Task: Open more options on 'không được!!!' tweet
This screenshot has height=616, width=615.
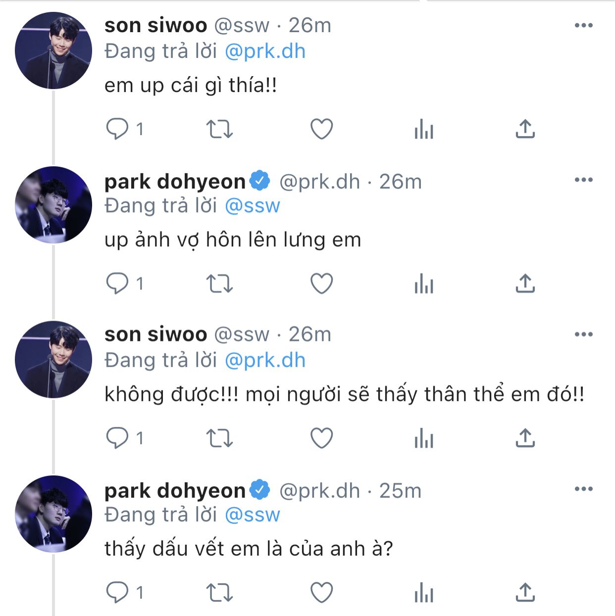Action: (583, 334)
